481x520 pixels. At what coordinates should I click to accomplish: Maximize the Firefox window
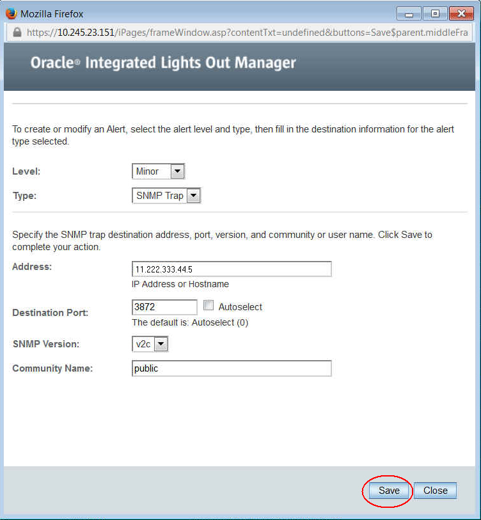click(x=435, y=13)
